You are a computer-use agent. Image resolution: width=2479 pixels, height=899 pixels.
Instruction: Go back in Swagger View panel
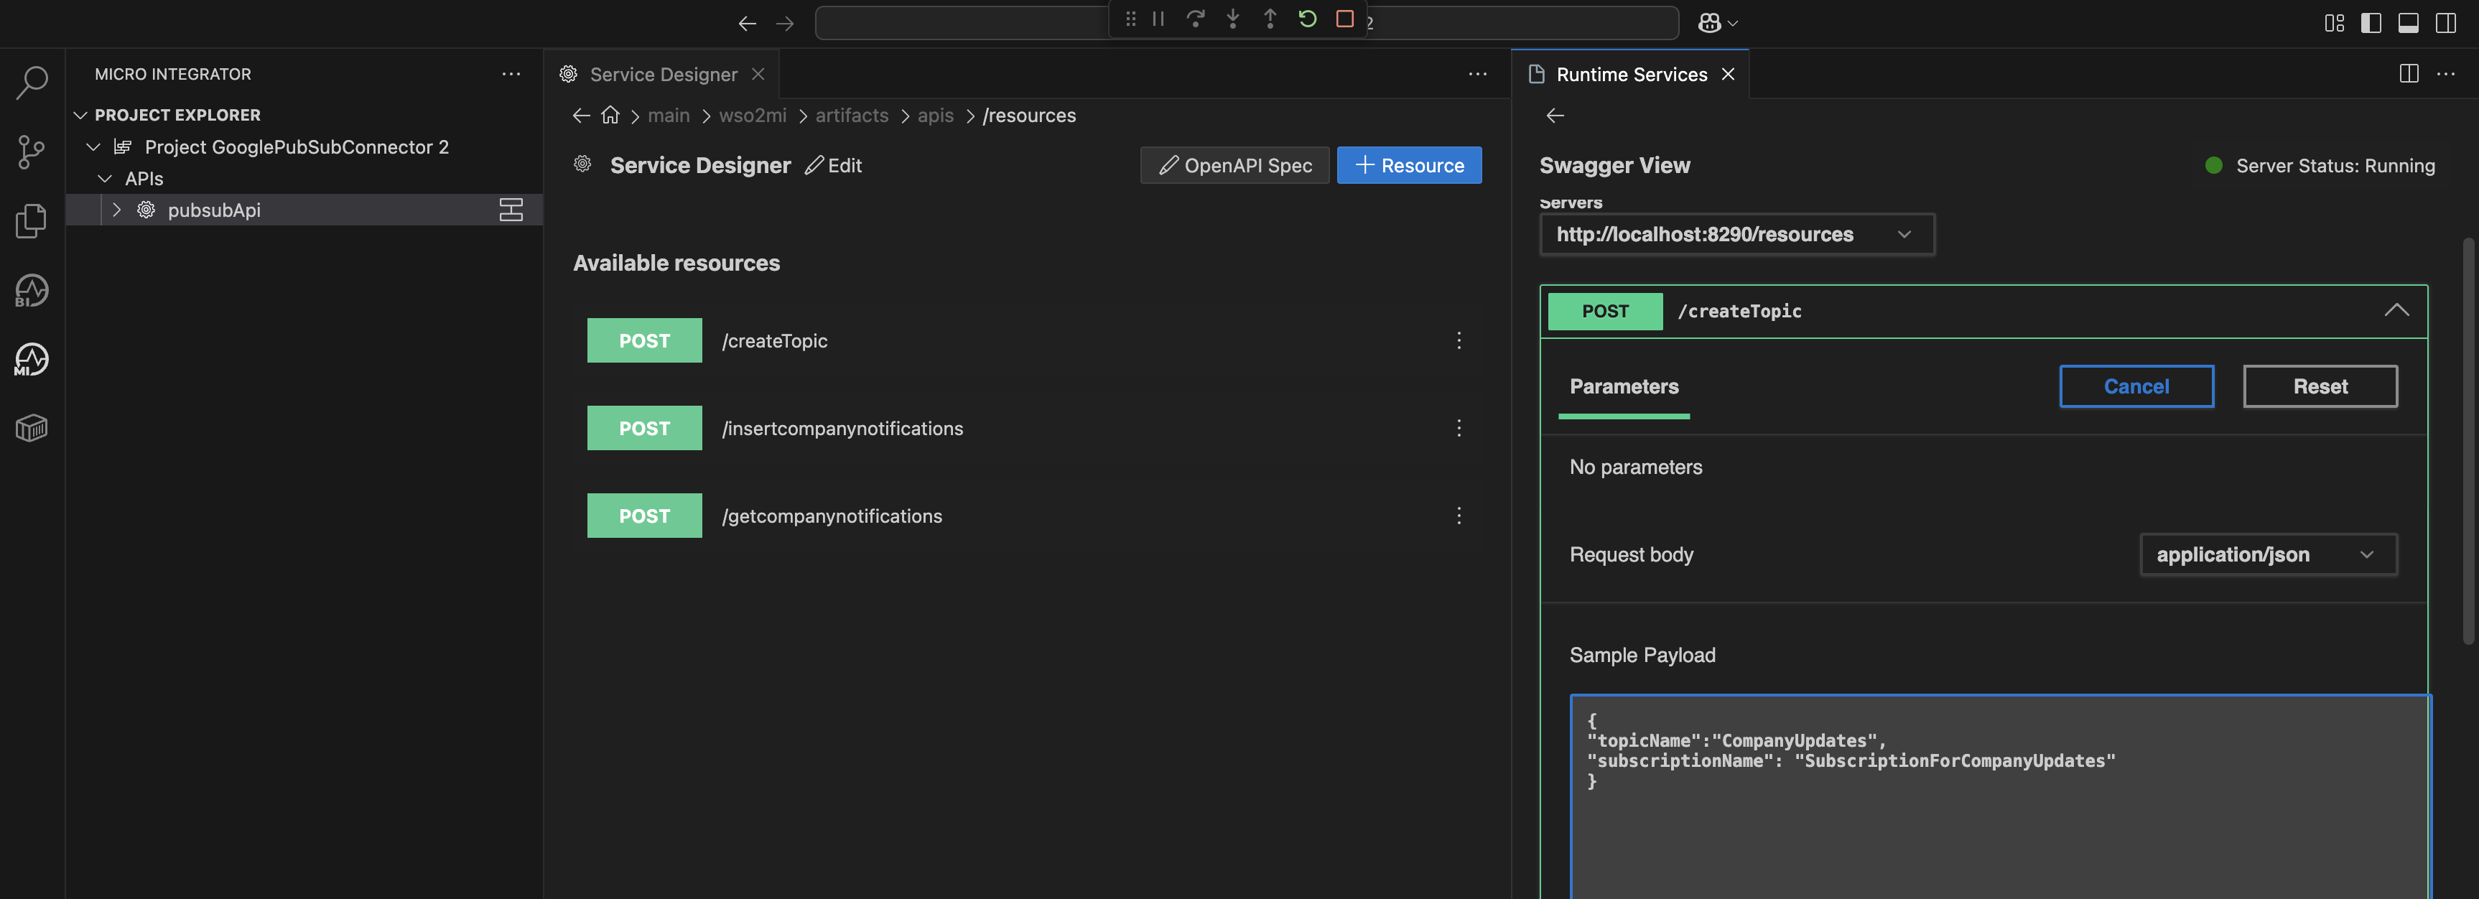click(1555, 116)
